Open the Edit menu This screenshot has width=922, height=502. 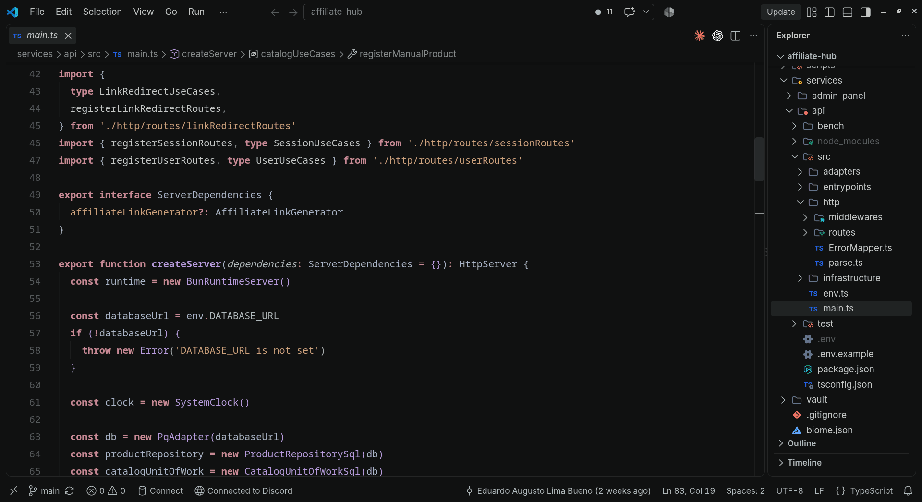point(63,12)
